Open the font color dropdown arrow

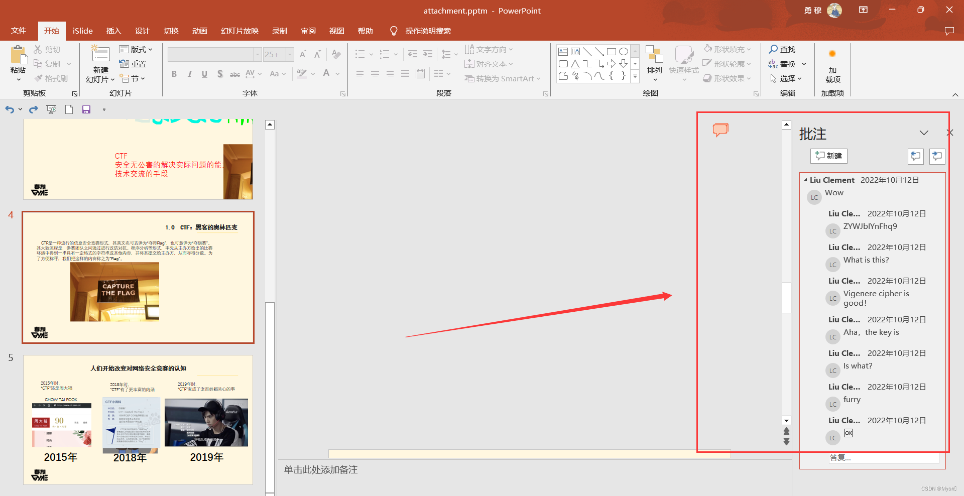click(x=338, y=74)
